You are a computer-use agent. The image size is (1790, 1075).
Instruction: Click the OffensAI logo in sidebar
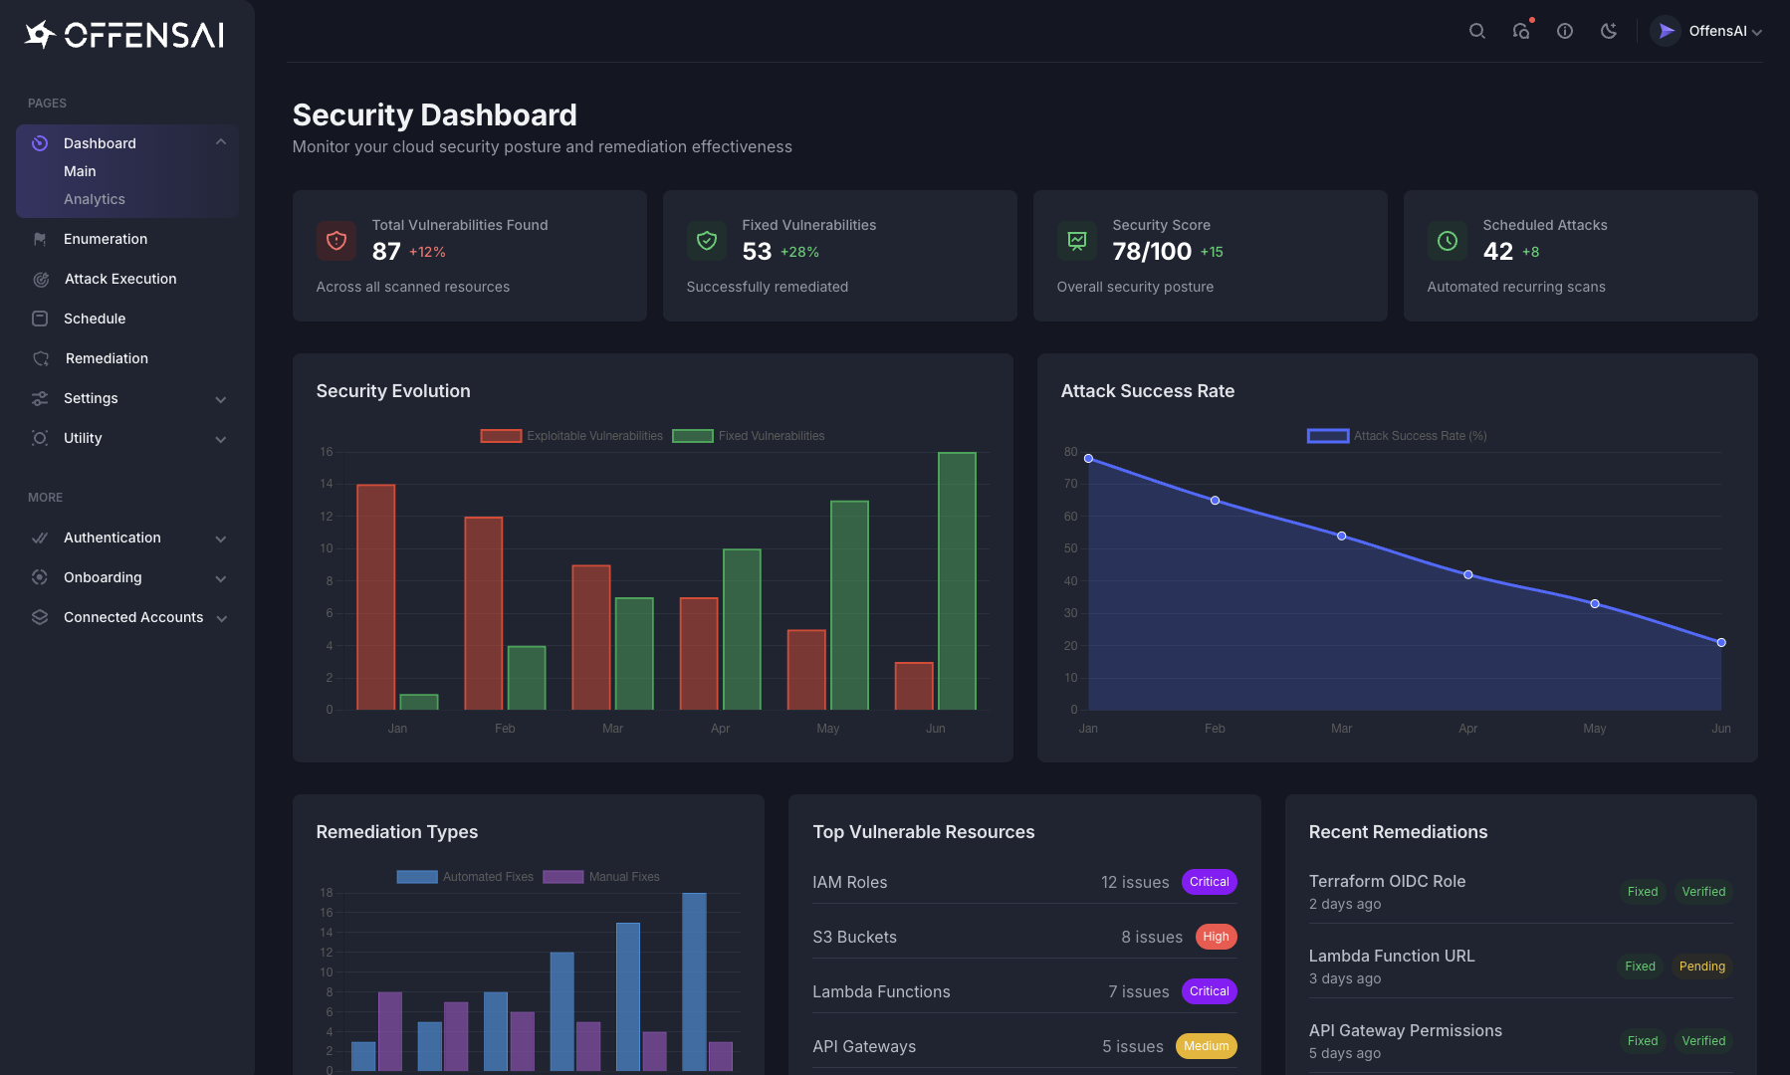pyautogui.click(x=124, y=35)
